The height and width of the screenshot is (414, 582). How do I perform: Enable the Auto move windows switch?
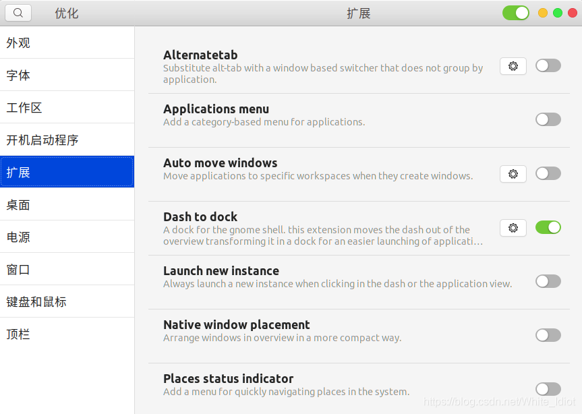click(548, 173)
